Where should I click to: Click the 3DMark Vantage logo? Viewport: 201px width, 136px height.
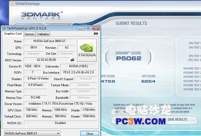pos(42,15)
